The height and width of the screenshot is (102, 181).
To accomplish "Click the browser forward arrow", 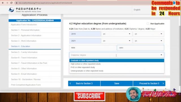I will click(x=7, y=3).
